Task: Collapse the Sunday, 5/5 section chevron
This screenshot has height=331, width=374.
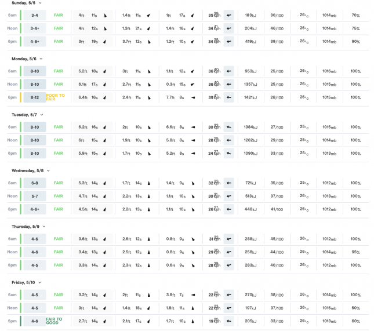Action: click(41, 3)
